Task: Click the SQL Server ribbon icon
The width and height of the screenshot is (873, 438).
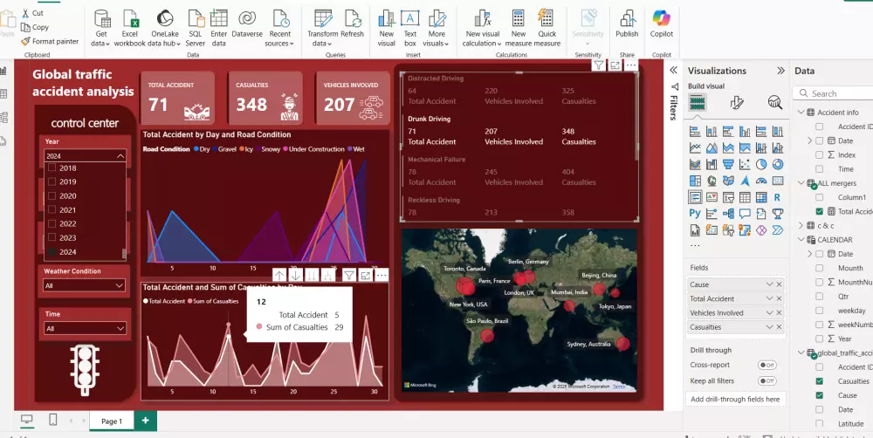Action: [196, 28]
